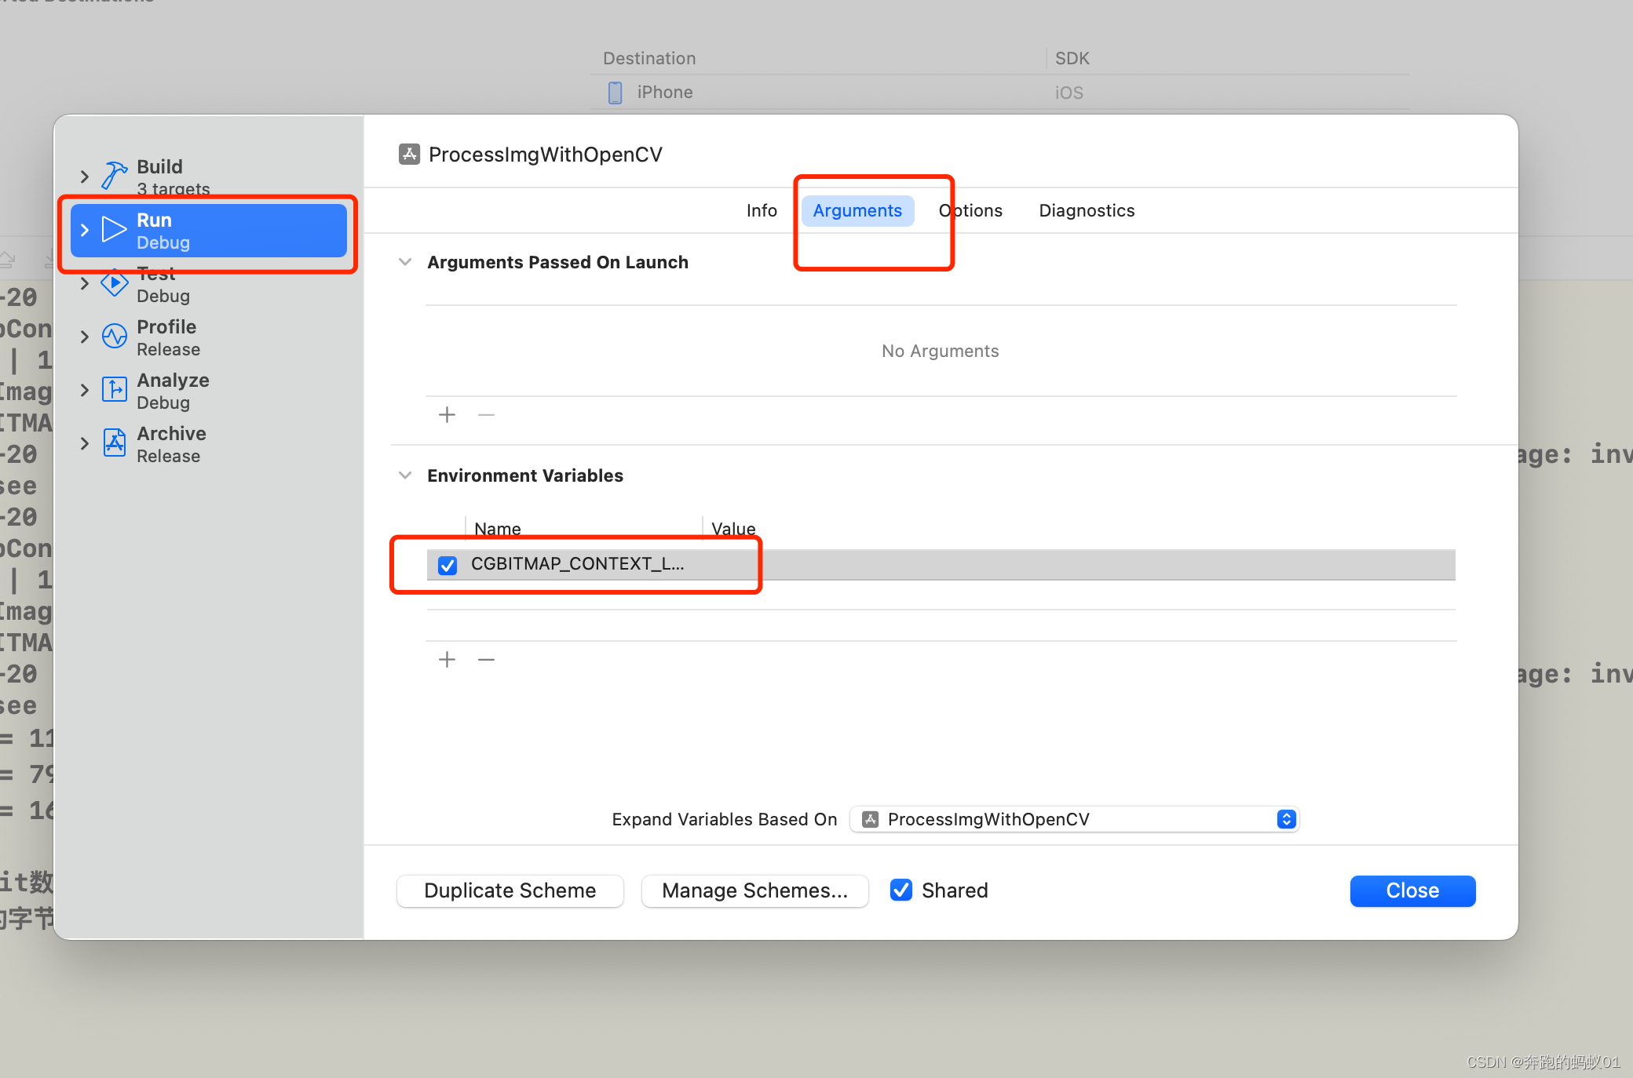
Task: Switch to the Arguments tab
Action: [x=857, y=210]
